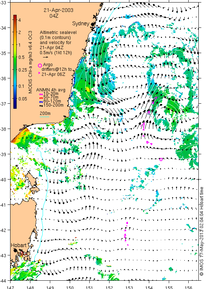Click the Hobart city label
Screen dimensions: 206x289
coord(19,245)
